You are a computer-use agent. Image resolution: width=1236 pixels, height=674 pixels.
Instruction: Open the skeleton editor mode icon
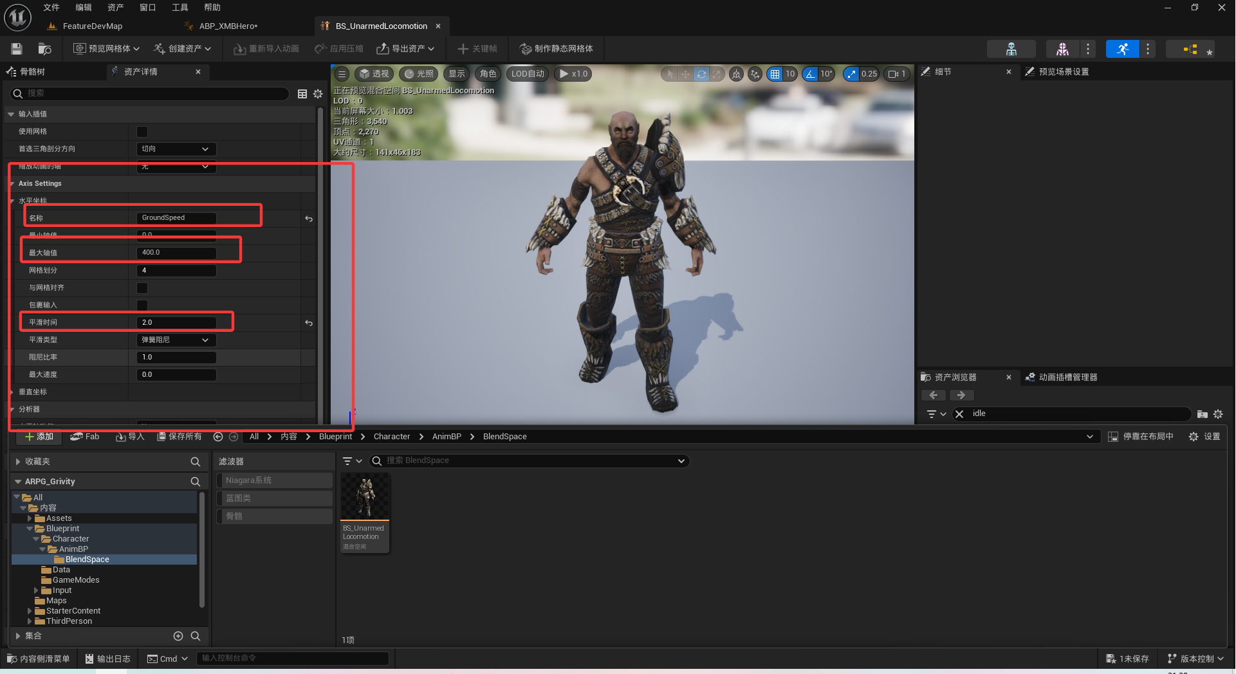(x=1011, y=49)
